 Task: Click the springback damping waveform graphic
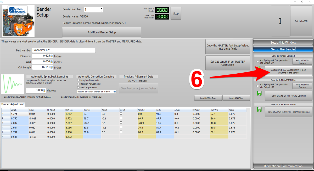pyautogui.click(x=12, y=84)
